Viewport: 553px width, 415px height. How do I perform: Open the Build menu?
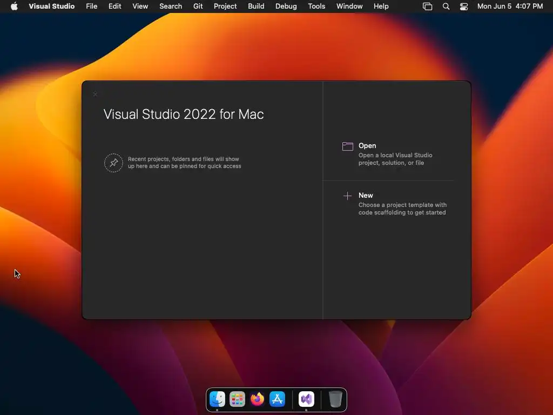[256, 6]
